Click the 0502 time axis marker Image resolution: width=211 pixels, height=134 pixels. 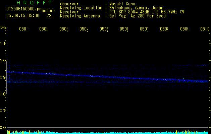[44, 29]
